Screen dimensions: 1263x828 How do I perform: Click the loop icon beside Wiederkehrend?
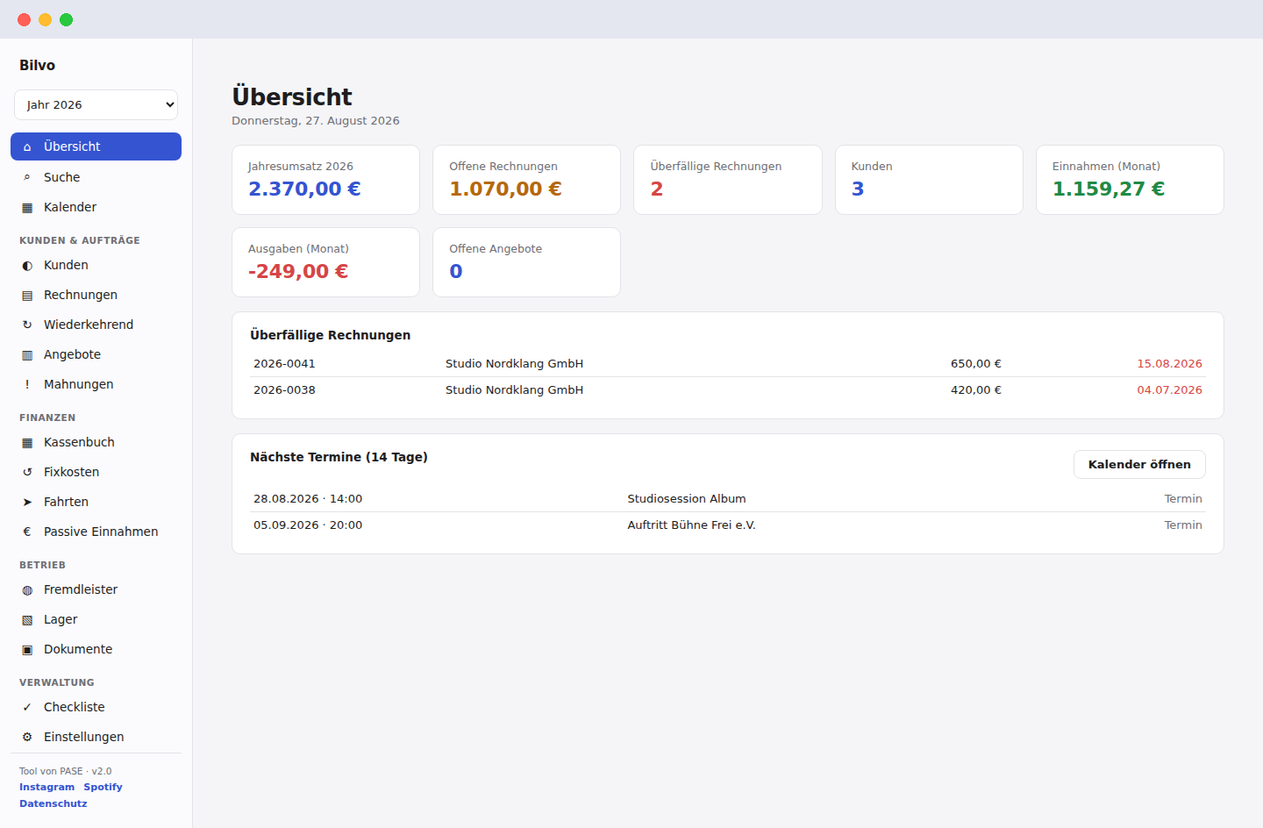[27, 325]
